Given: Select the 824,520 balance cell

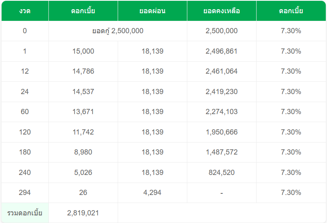Looking at the screenshot, I should click(x=221, y=173).
